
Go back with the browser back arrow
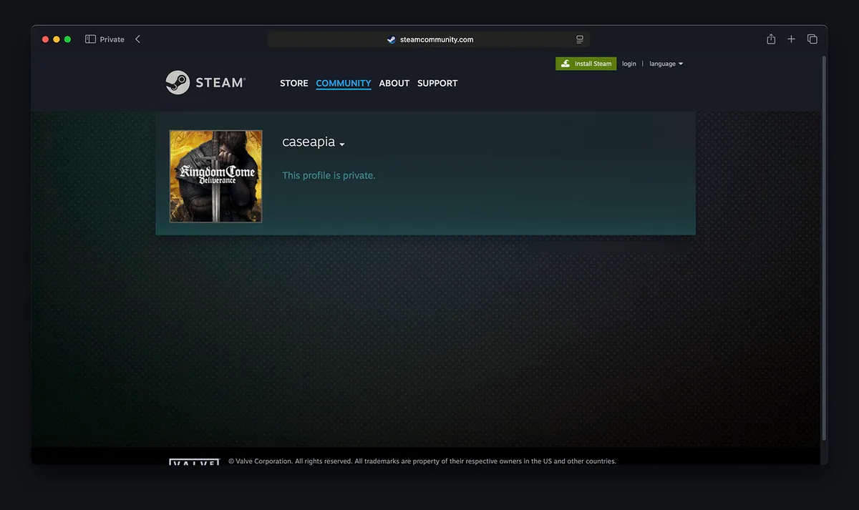[x=137, y=39]
